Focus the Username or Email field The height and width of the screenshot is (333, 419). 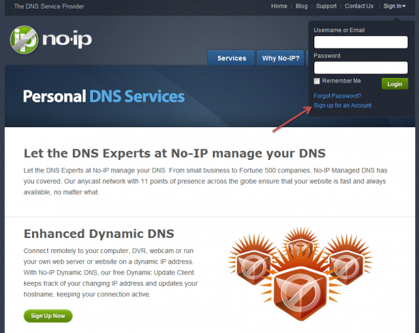pos(361,42)
